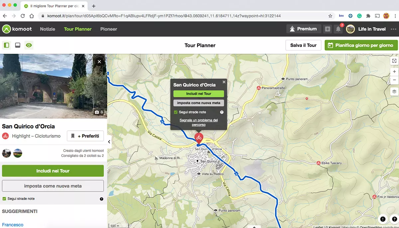399x228 pixels.
Task: Click the Madonna di Ri... church marker
Action: pos(157,158)
